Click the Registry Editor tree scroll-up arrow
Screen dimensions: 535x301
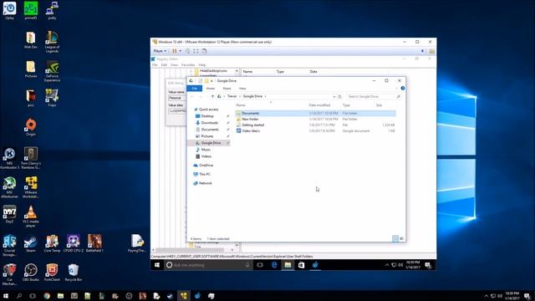point(237,71)
